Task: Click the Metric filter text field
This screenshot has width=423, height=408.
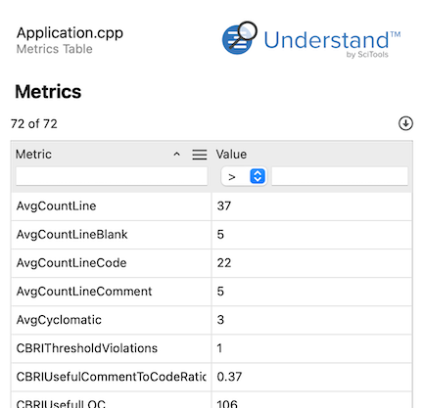Action: pos(112,176)
